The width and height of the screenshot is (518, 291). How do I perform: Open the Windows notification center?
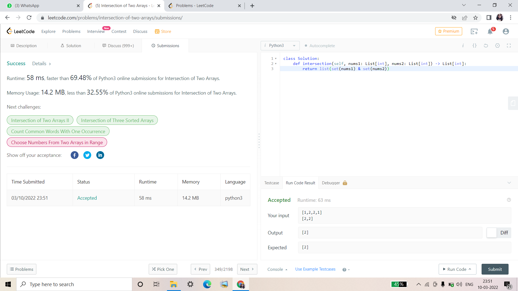point(508,285)
